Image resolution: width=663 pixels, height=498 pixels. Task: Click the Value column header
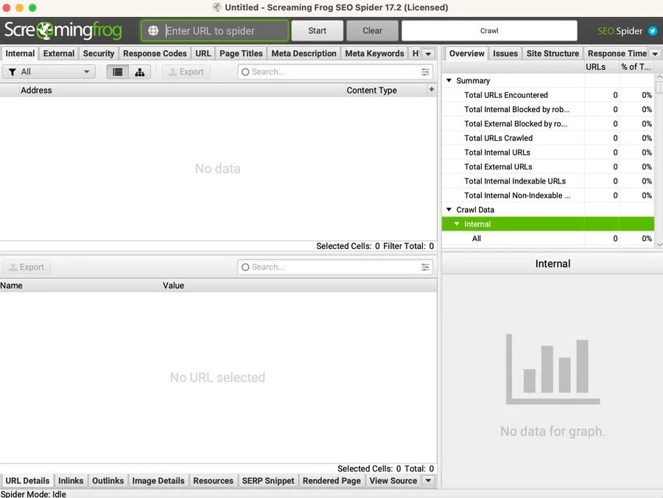point(299,285)
